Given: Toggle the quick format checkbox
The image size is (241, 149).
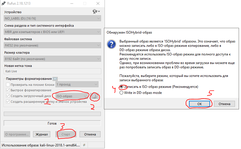Looking at the screenshot, I should (x=8, y=90).
